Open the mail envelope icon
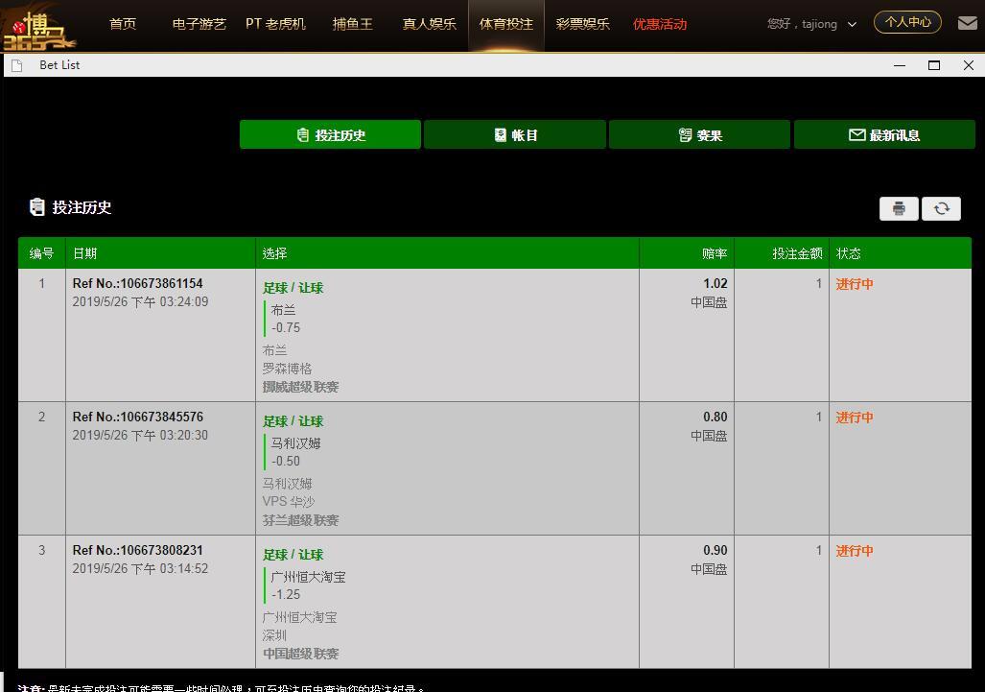The height and width of the screenshot is (692, 985). (x=968, y=23)
